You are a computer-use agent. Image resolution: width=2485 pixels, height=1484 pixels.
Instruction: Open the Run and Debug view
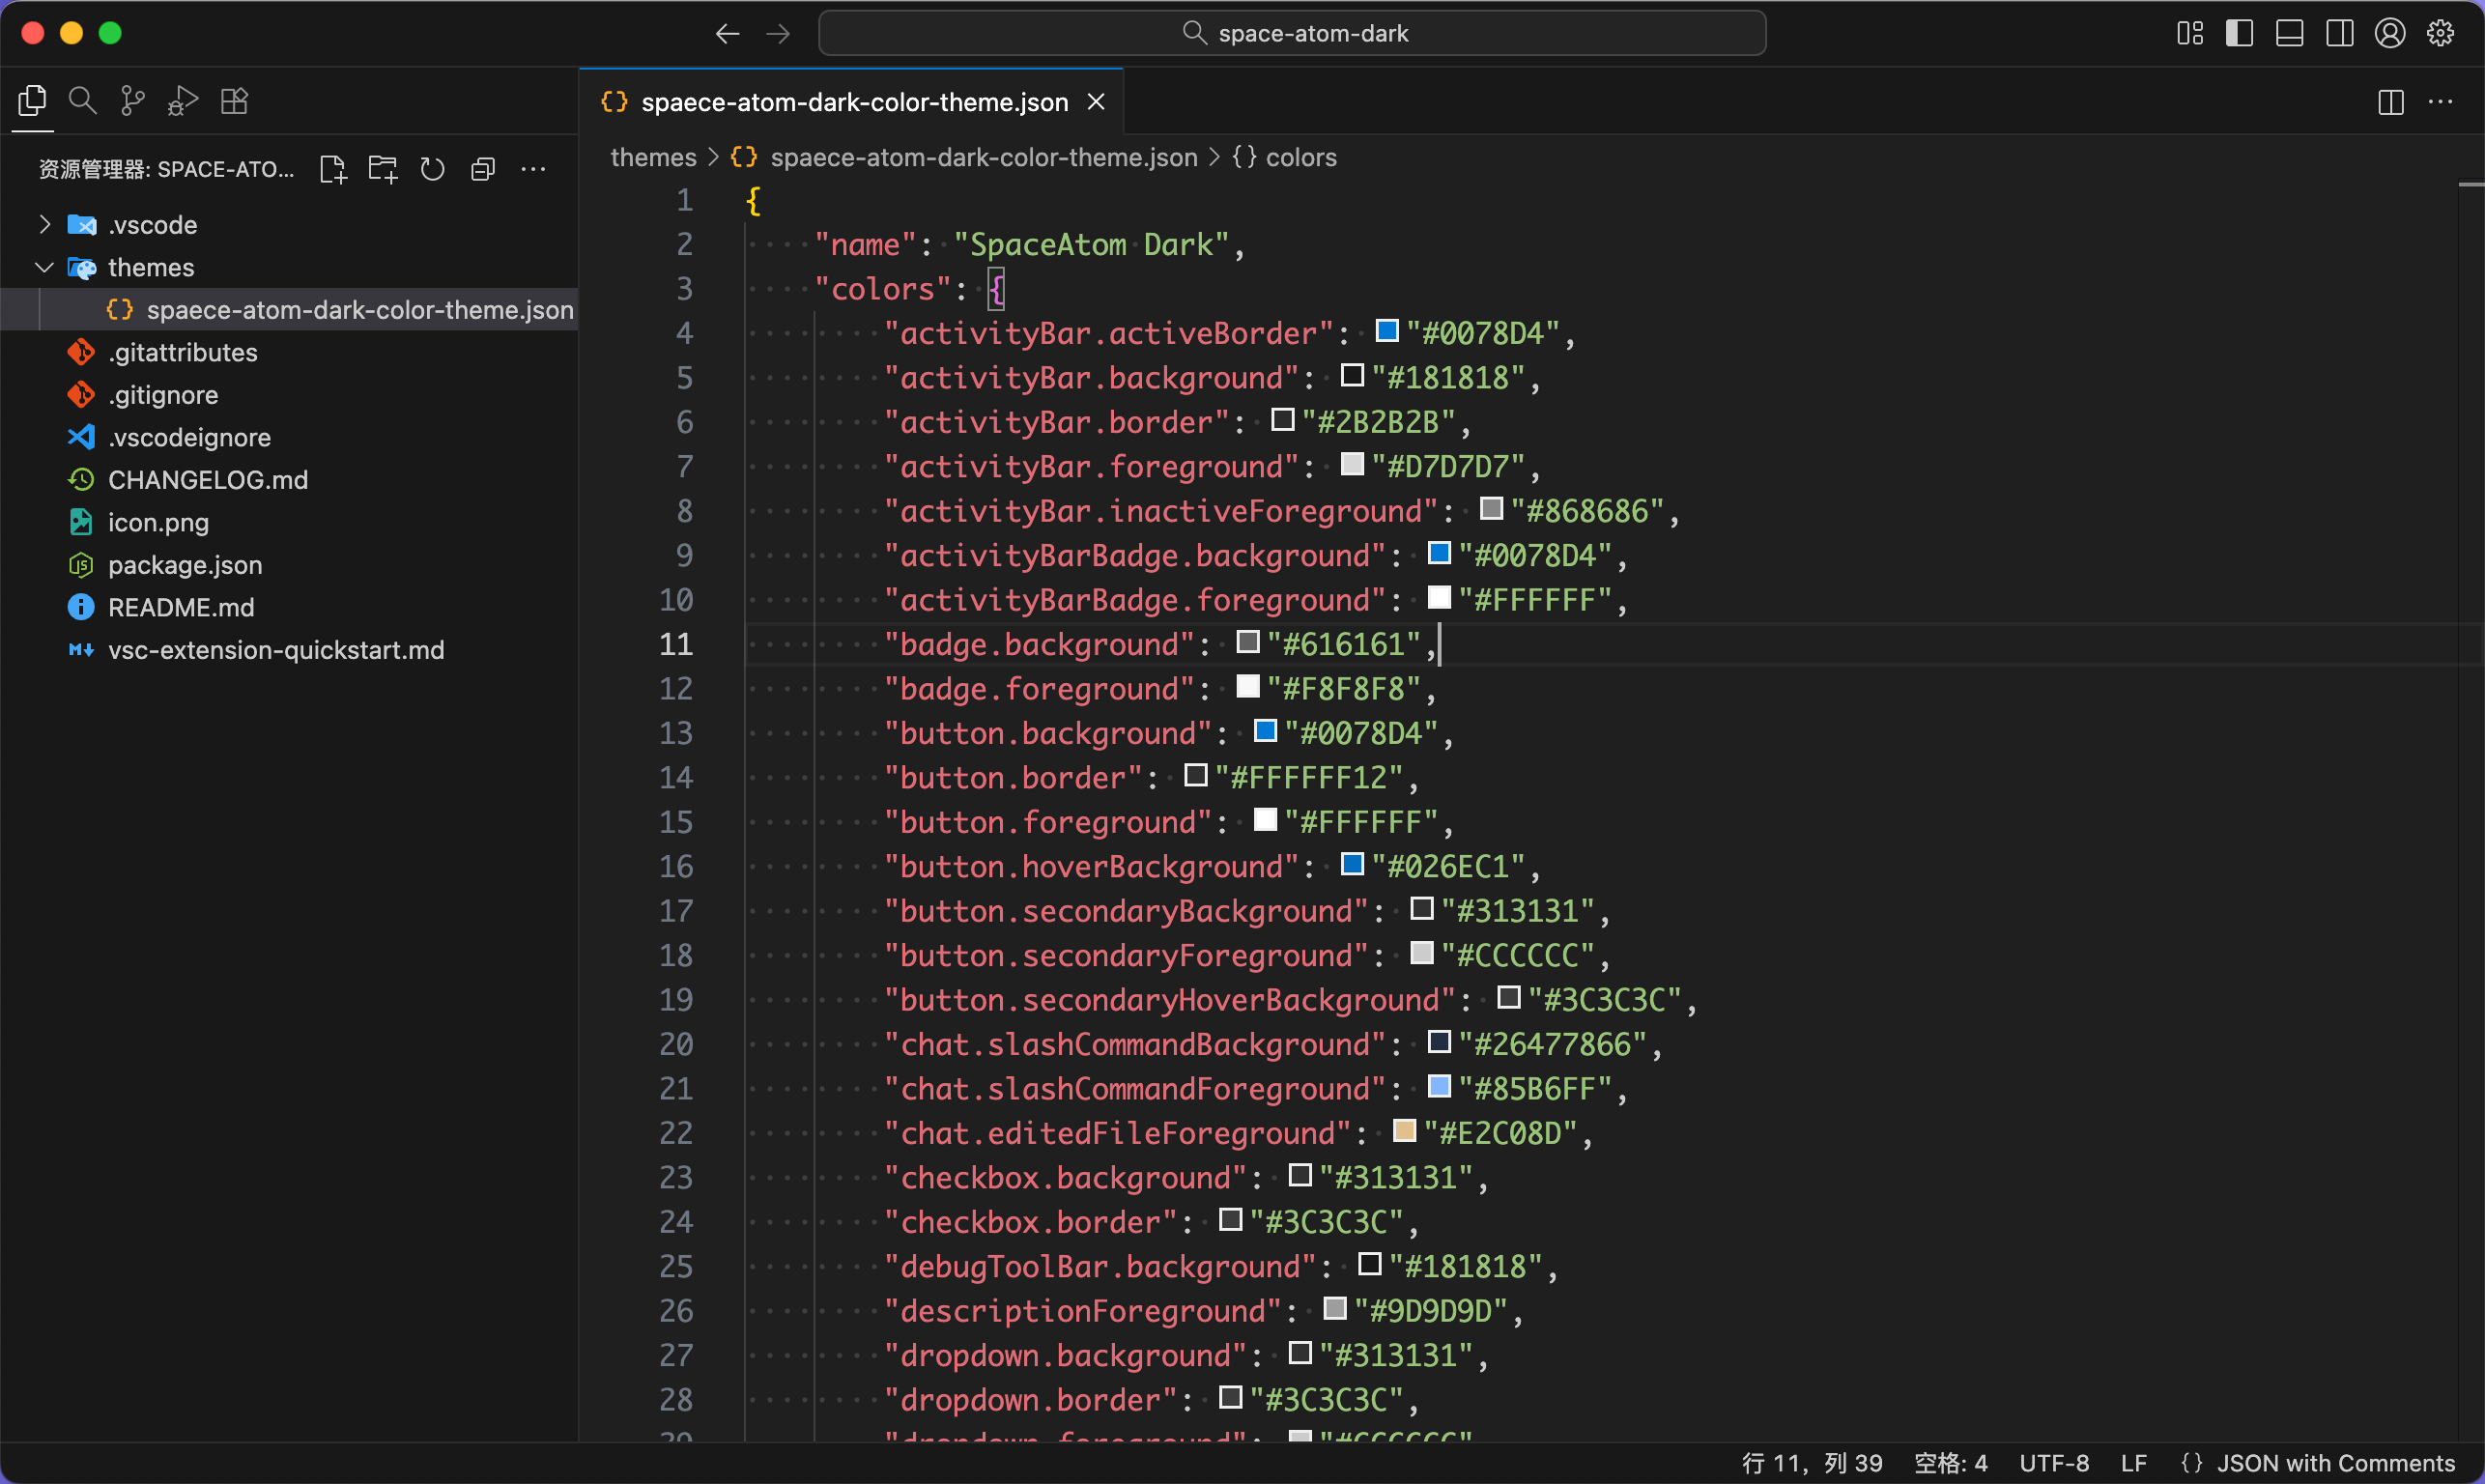pos(183,101)
